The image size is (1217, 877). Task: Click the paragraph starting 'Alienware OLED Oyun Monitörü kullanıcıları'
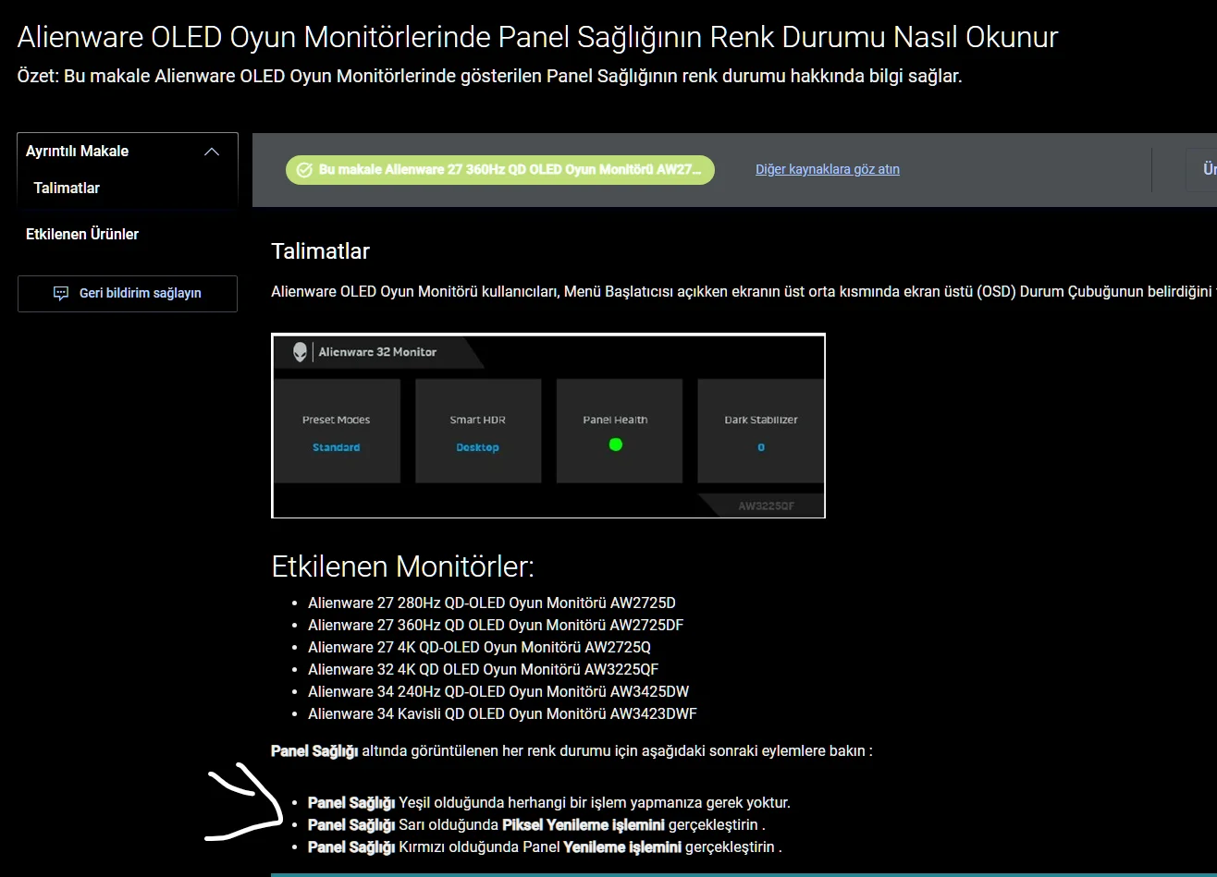(744, 292)
